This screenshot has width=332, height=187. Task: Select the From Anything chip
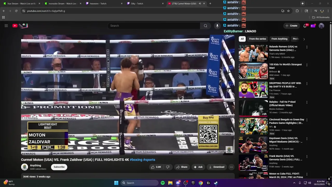279,39
